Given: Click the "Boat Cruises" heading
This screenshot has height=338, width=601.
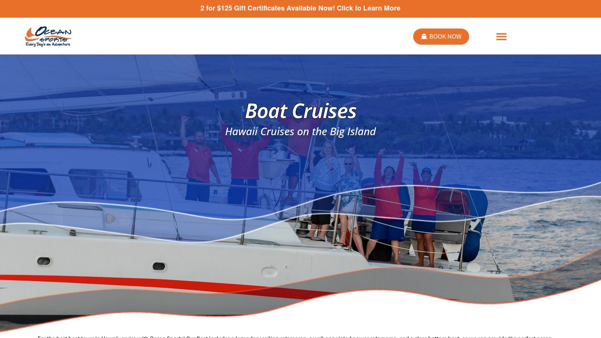Looking at the screenshot, I should coord(300,111).
